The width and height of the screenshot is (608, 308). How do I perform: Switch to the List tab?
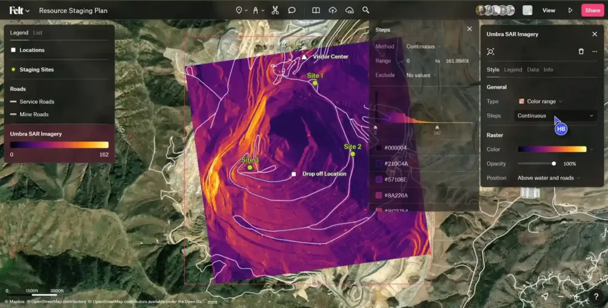tap(37, 33)
